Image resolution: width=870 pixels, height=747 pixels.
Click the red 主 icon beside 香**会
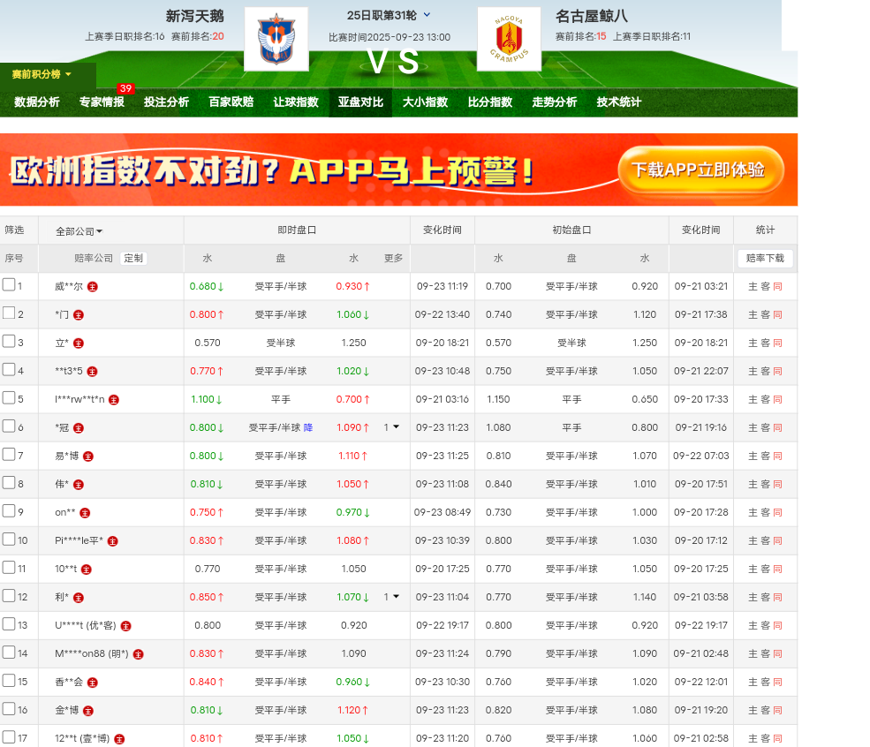pyautogui.click(x=93, y=683)
